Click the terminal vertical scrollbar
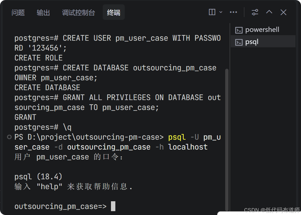The width and height of the screenshot is (301, 215). click(x=227, y=140)
